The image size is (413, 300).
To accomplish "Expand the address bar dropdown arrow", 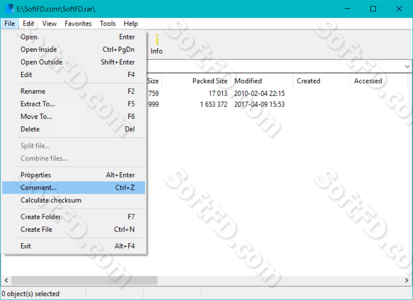I will point(407,67).
